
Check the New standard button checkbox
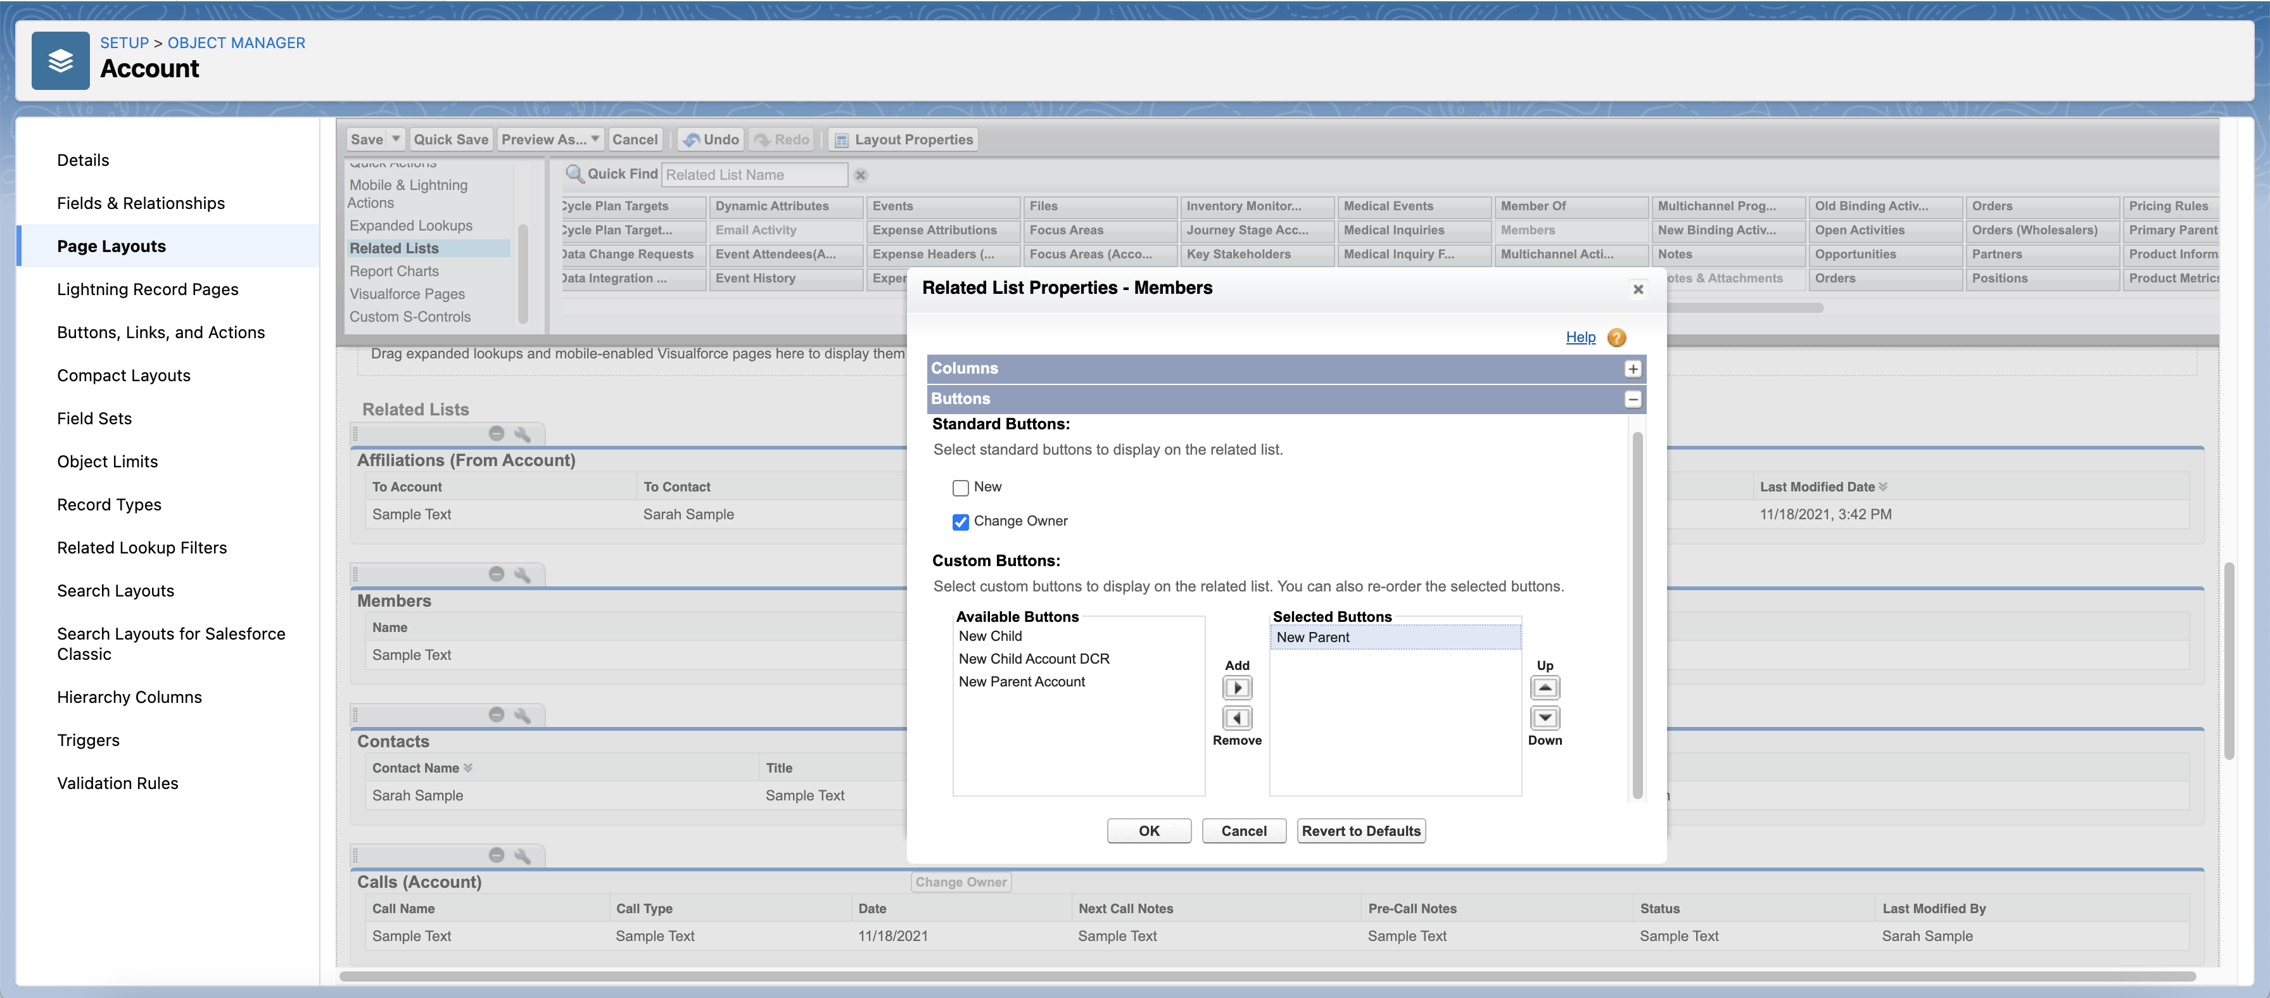pyautogui.click(x=961, y=488)
